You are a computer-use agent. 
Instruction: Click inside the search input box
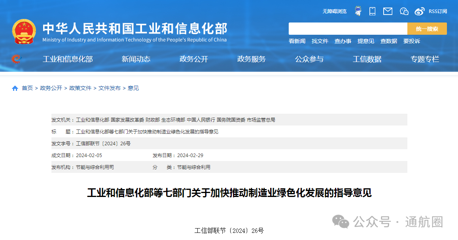click(347, 28)
